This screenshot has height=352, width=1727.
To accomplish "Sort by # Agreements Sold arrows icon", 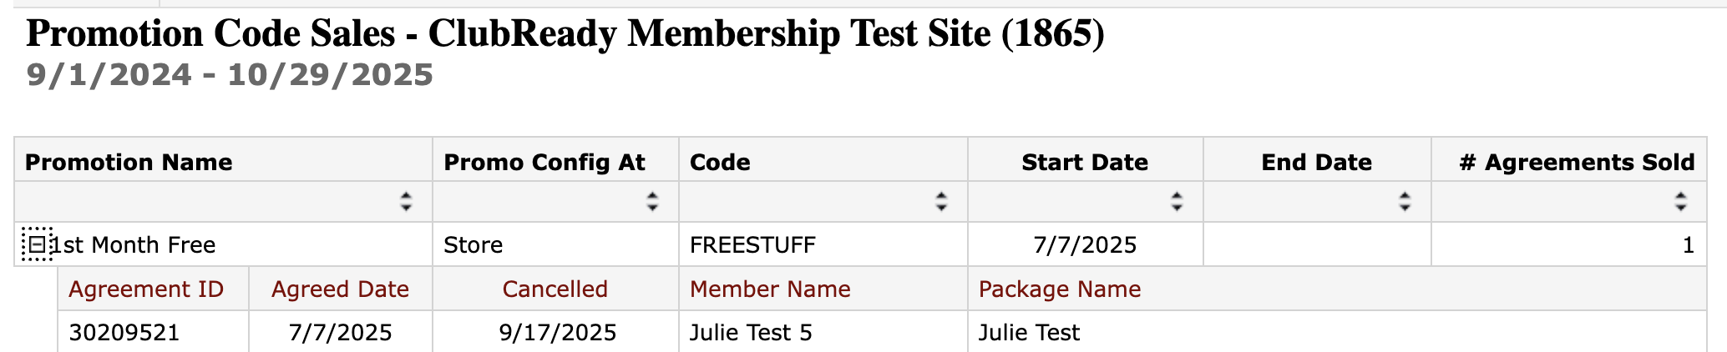I will [x=1681, y=201].
